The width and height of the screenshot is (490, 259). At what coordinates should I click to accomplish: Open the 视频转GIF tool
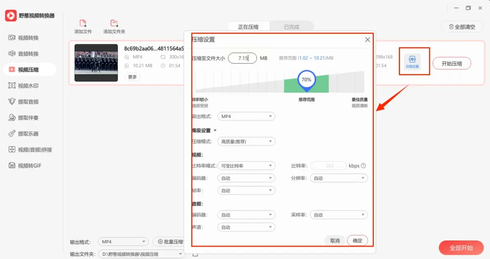25,166
